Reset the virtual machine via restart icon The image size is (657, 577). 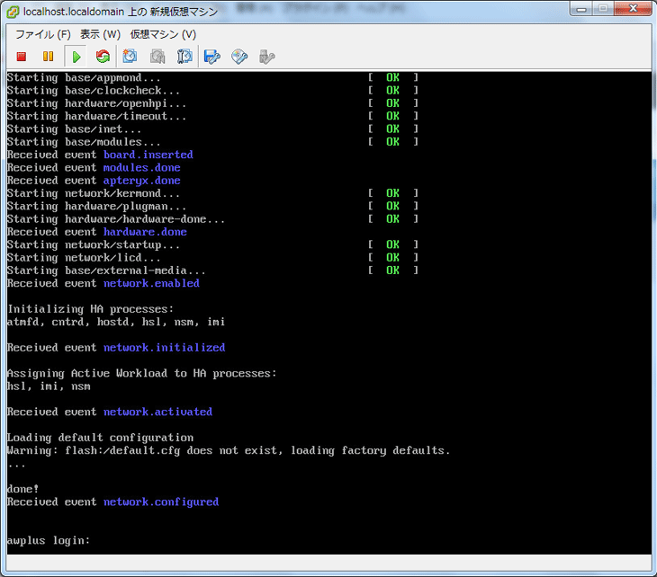point(103,57)
